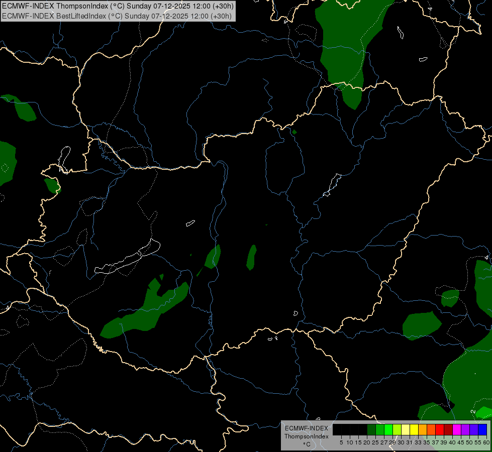Click the legend tick label 39
The image size is (492, 452).
pyautogui.click(x=444, y=442)
